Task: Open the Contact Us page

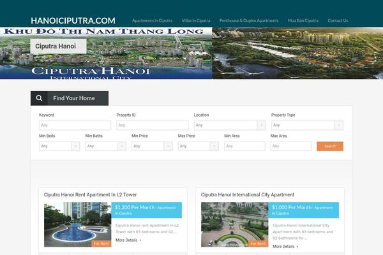Action: coord(338,21)
